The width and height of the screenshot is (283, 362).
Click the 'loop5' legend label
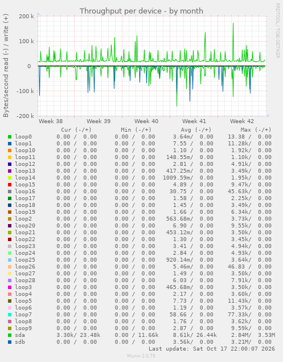coord(23,301)
